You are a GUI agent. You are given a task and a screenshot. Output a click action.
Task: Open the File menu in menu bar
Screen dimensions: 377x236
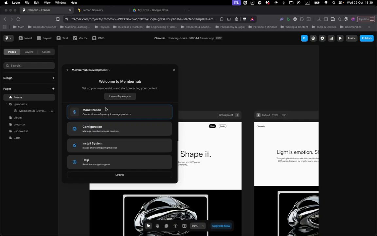pos(27,3)
